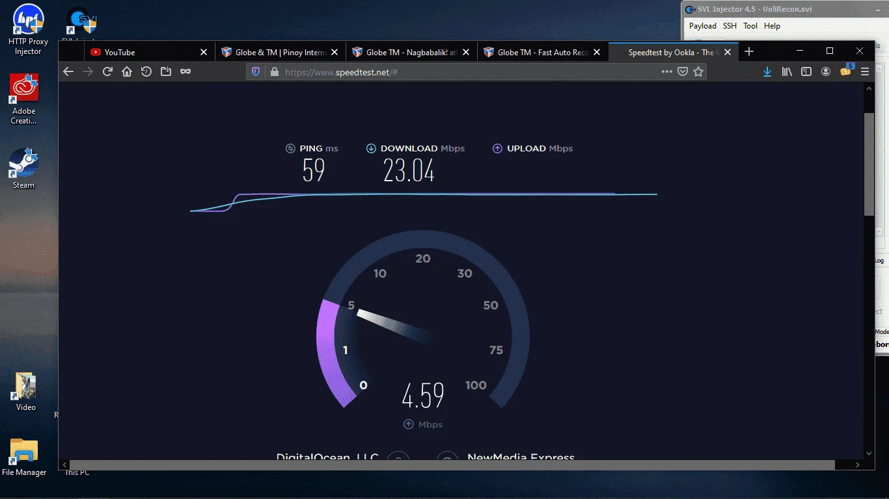
Task: Open the Video desktop shortcut
Action: click(25, 392)
